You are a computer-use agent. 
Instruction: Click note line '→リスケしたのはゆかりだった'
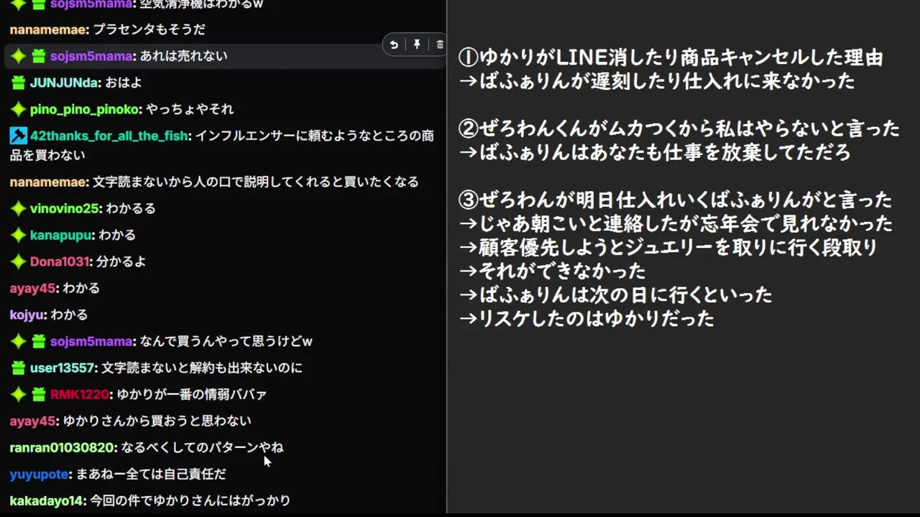(586, 318)
